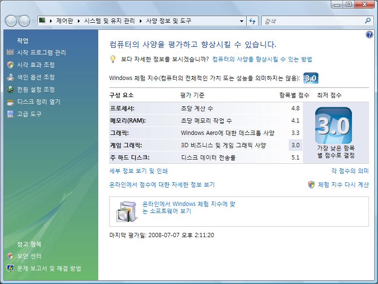The height and width of the screenshot is (284, 378).
Task: Open 전원 설정 조정 task link
Action: pos(36,89)
